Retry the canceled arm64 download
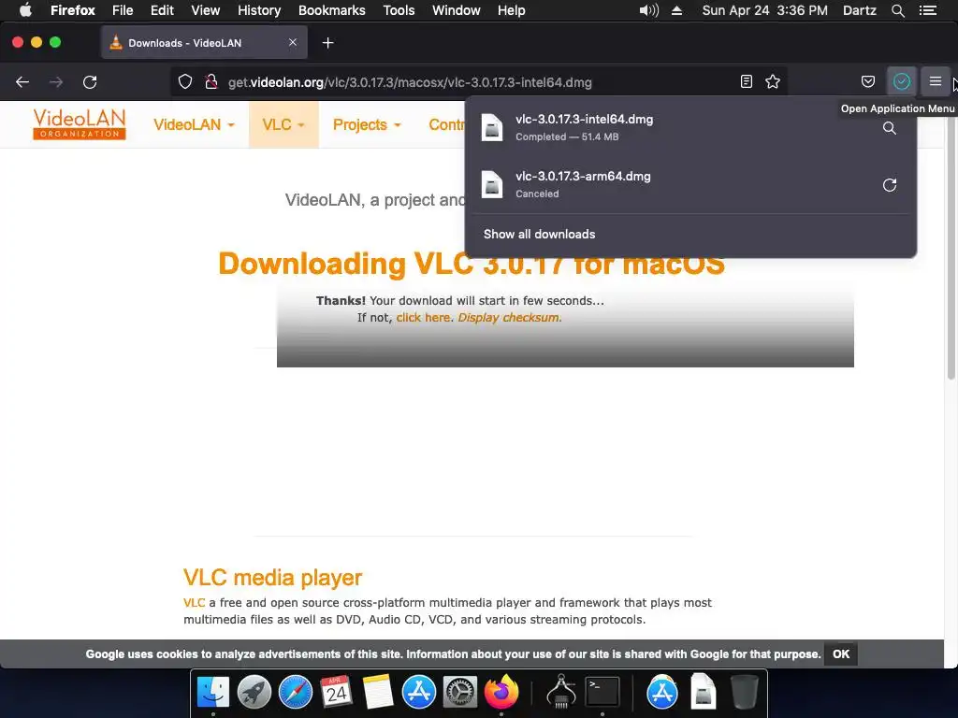Image resolution: width=958 pixels, height=718 pixels. (890, 185)
